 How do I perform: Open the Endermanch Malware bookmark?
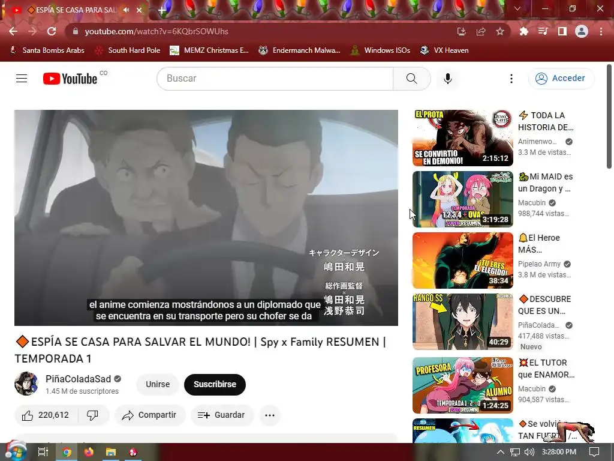[300, 50]
